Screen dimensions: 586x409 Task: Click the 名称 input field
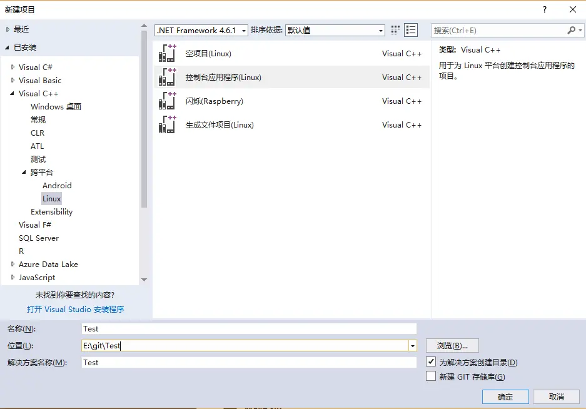click(249, 328)
